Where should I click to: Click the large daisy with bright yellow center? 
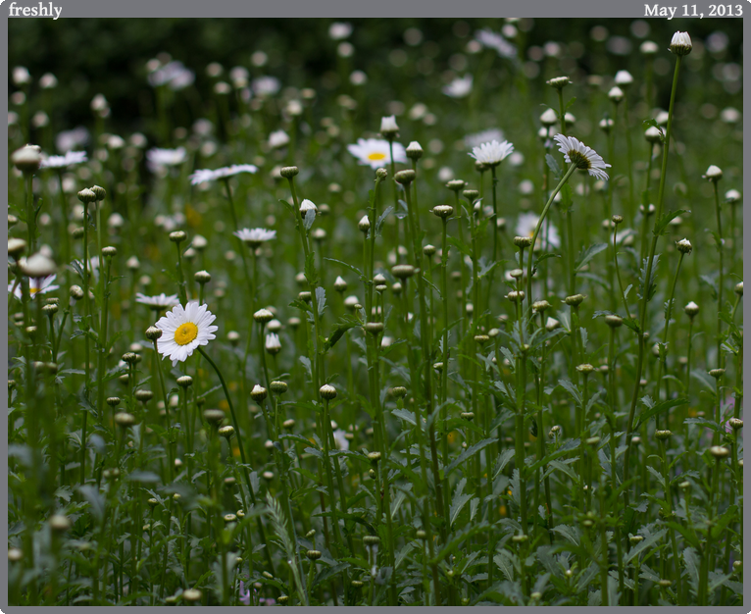click(185, 332)
